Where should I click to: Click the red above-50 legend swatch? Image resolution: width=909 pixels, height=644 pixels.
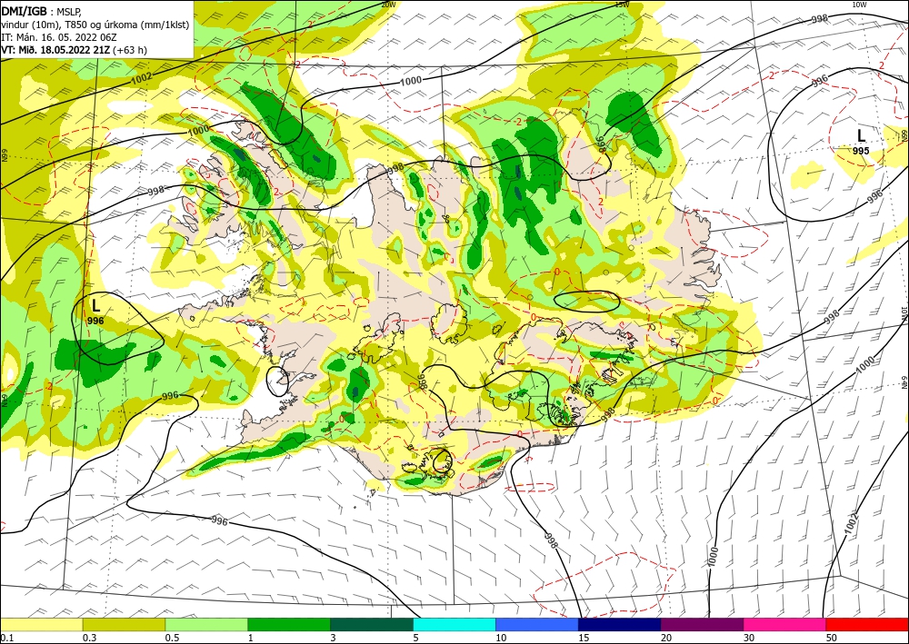click(866, 624)
